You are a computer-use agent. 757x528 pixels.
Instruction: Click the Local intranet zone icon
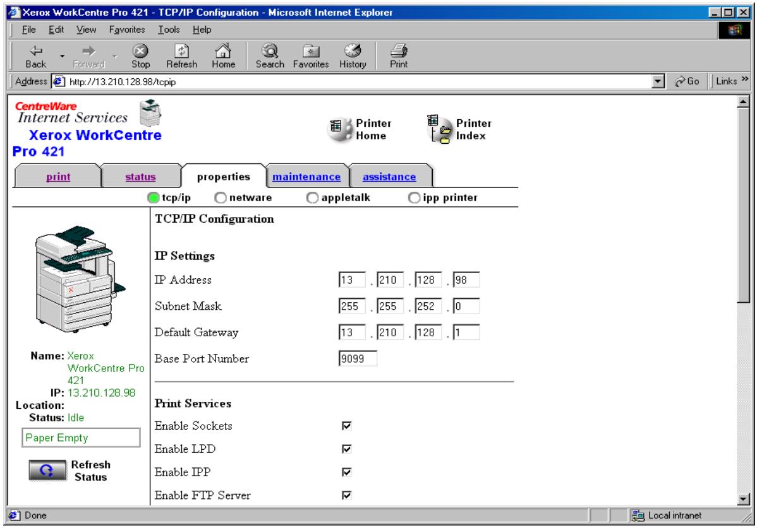638,515
